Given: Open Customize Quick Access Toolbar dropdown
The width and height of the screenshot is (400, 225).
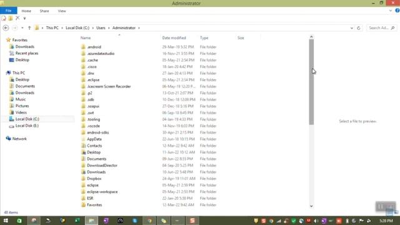Looking at the screenshot, I should [x=24, y=18].
